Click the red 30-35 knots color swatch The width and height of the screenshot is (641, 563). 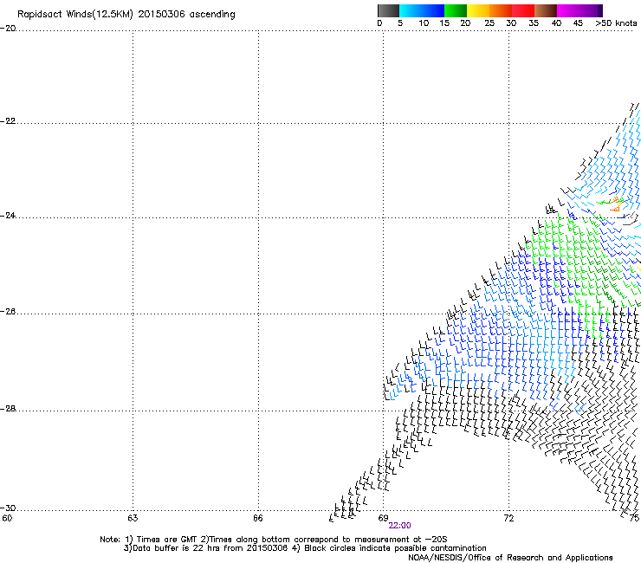tap(523, 10)
